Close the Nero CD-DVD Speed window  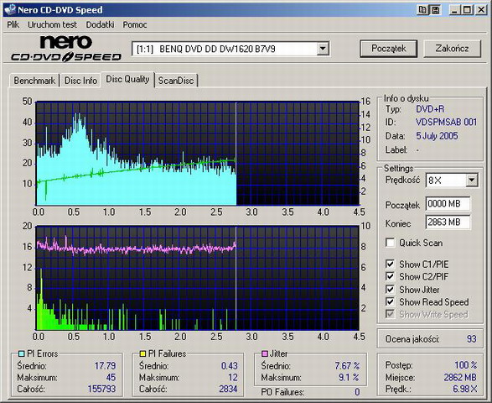coord(481,10)
